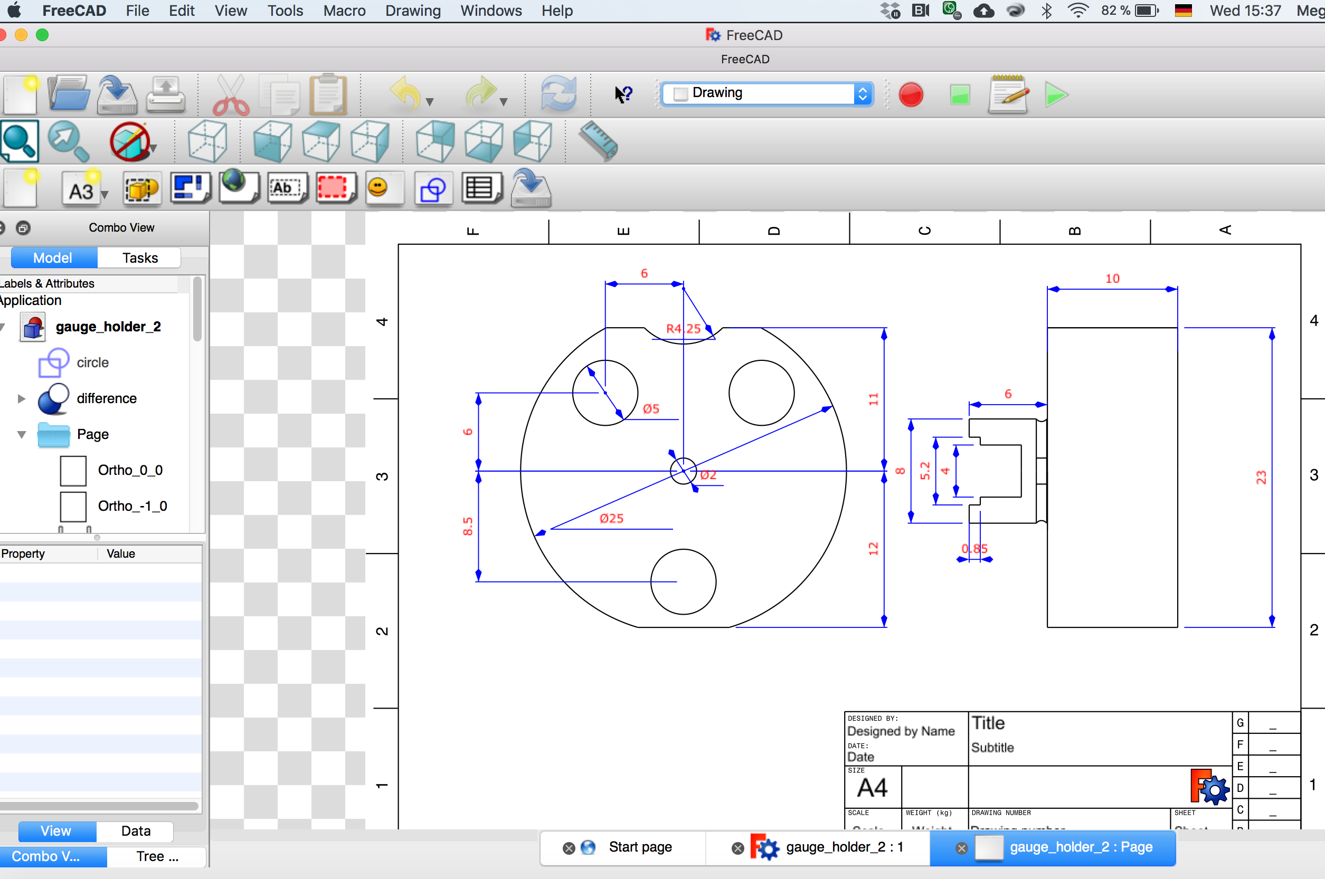Click the Fit All magnifier icon
This screenshot has width=1325, height=879.
[20, 141]
